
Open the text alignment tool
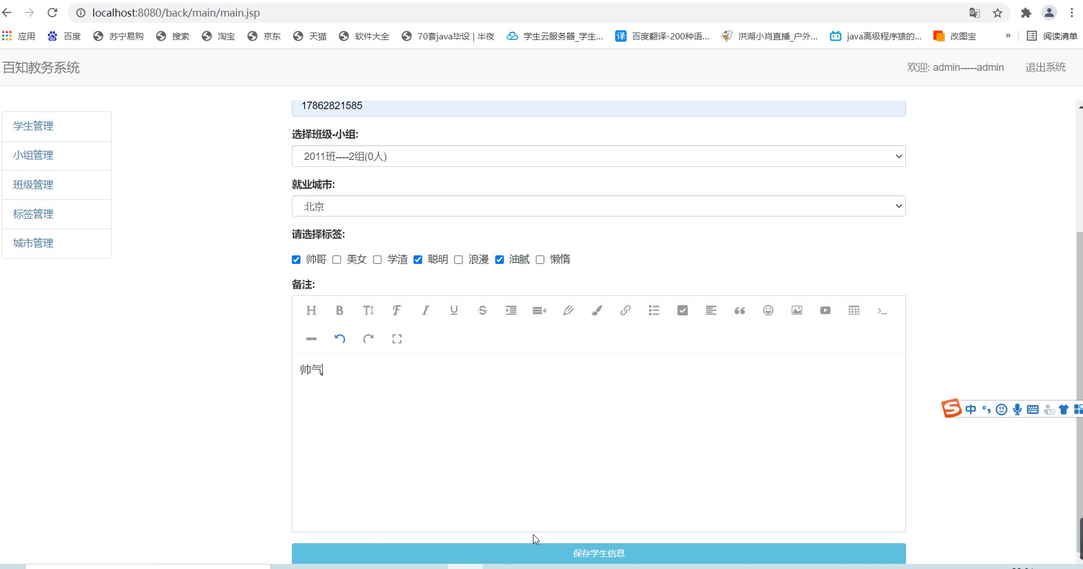pyautogui.click(x=711, y=310)
